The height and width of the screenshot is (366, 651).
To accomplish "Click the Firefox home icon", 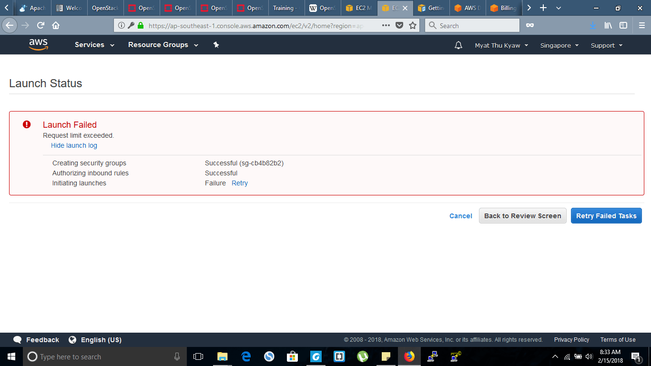I will [55, 25].
